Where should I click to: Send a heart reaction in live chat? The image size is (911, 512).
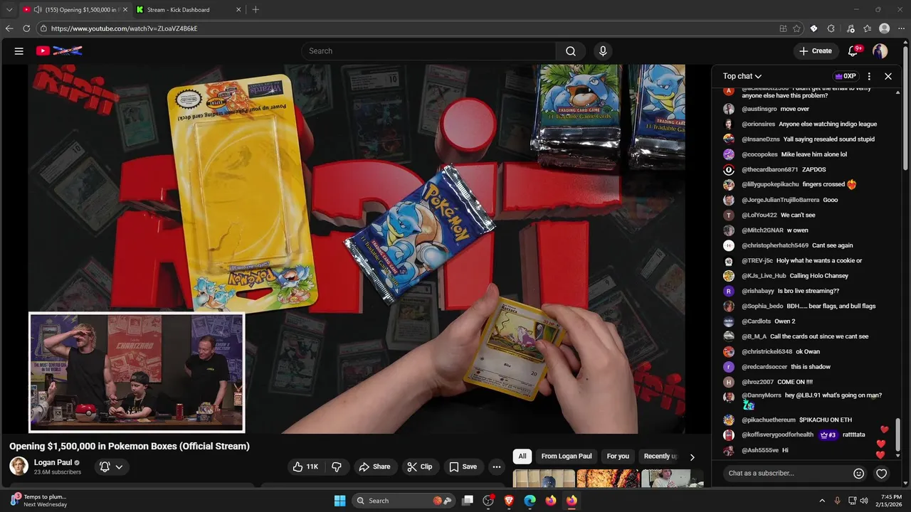pyautogui.click(x=881, y=473)
